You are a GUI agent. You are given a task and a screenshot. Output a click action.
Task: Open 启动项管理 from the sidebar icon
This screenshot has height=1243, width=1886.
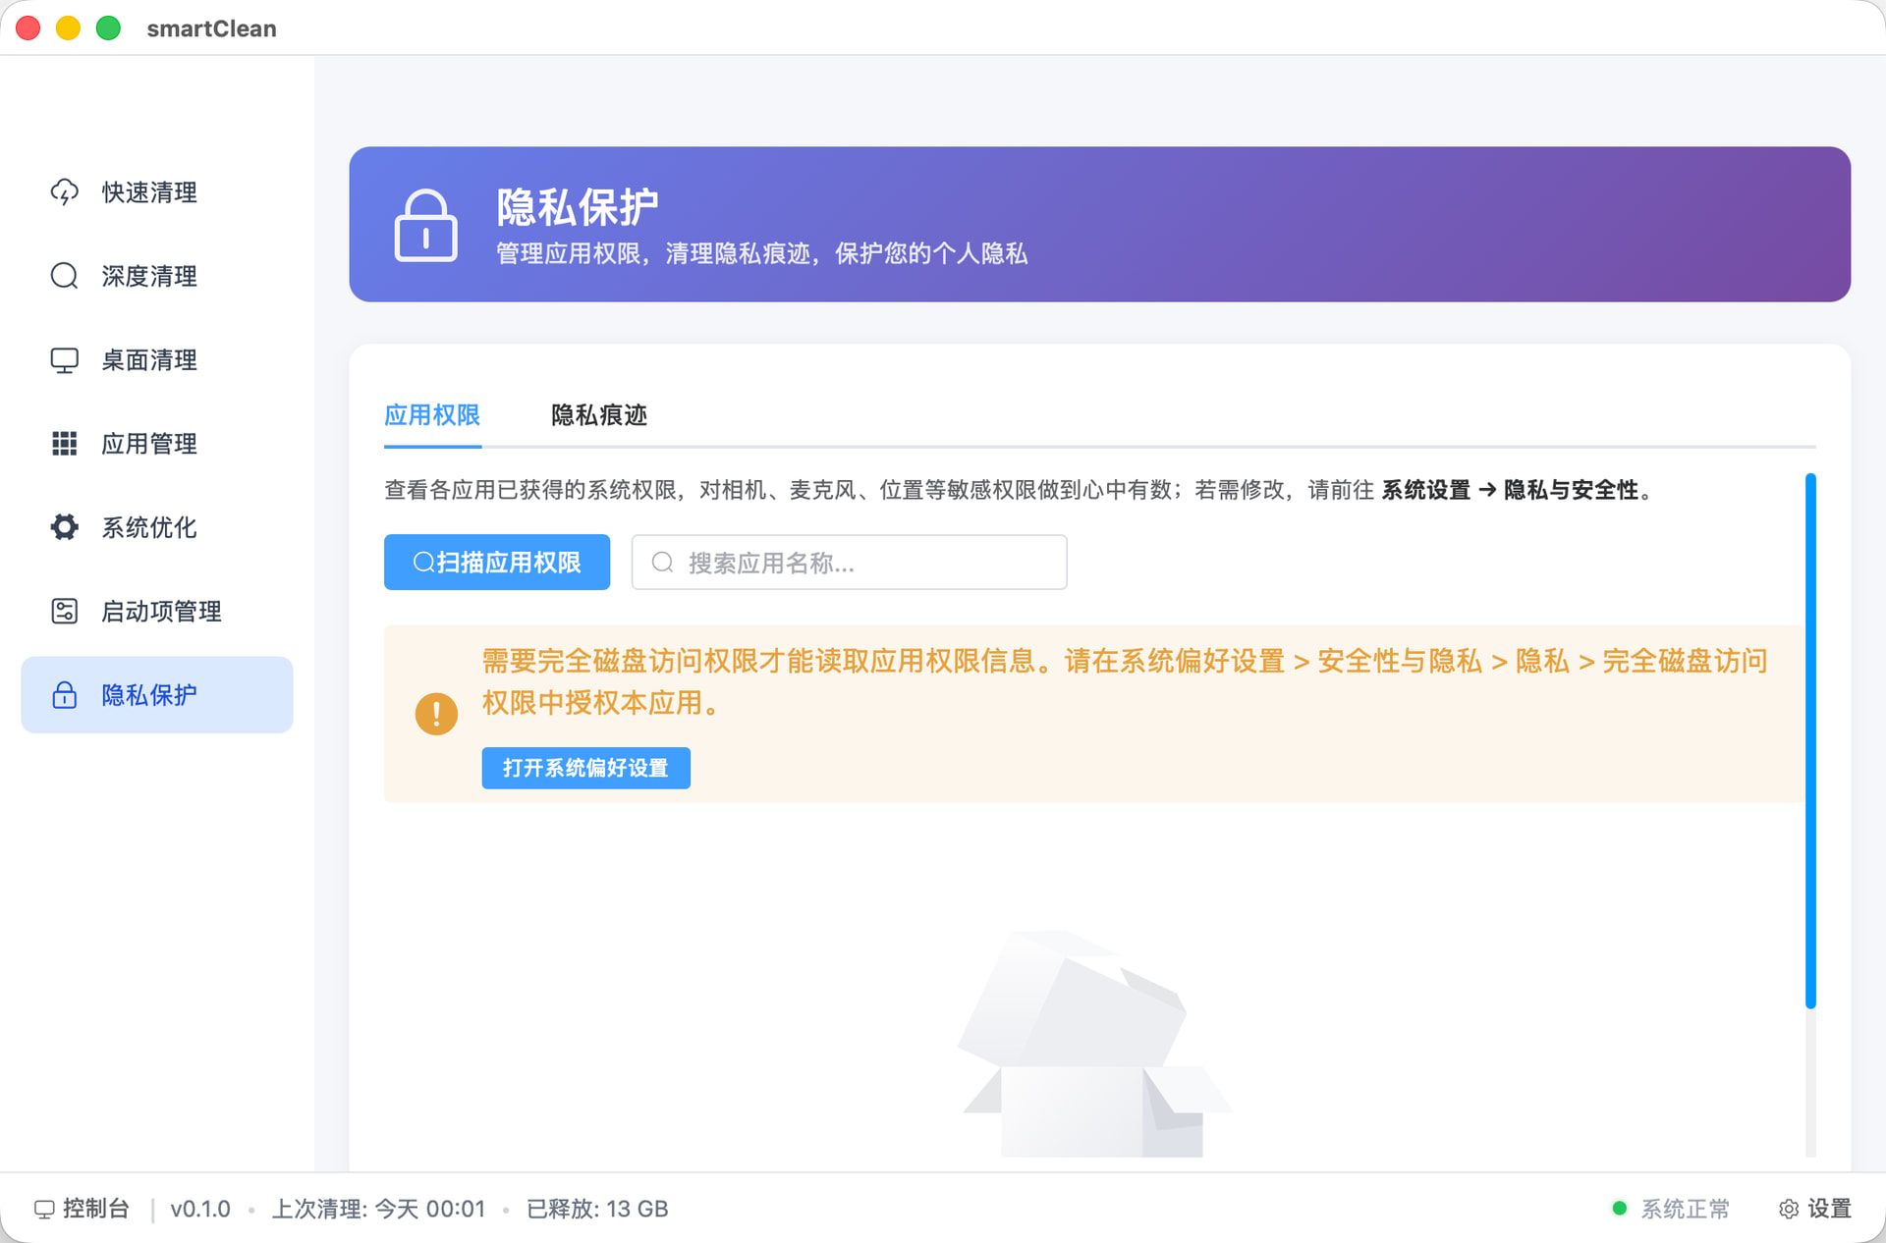click(x=63, y=611)
